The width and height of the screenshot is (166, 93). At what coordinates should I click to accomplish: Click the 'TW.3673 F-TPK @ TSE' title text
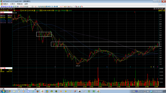pyautogui.click(x=8, y=9)
